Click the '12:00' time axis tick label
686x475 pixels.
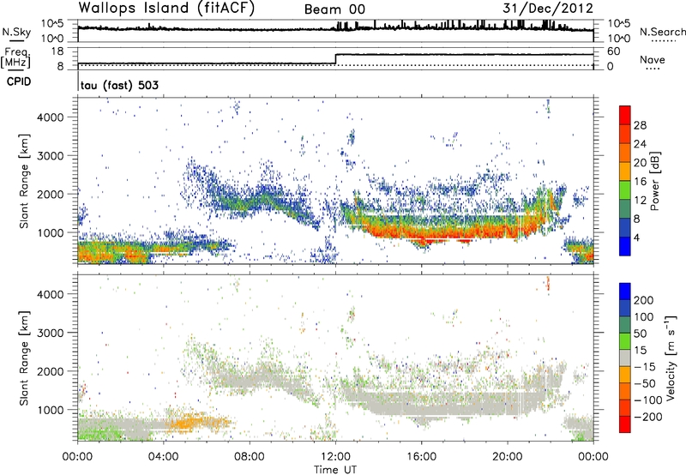click(335, 457)
